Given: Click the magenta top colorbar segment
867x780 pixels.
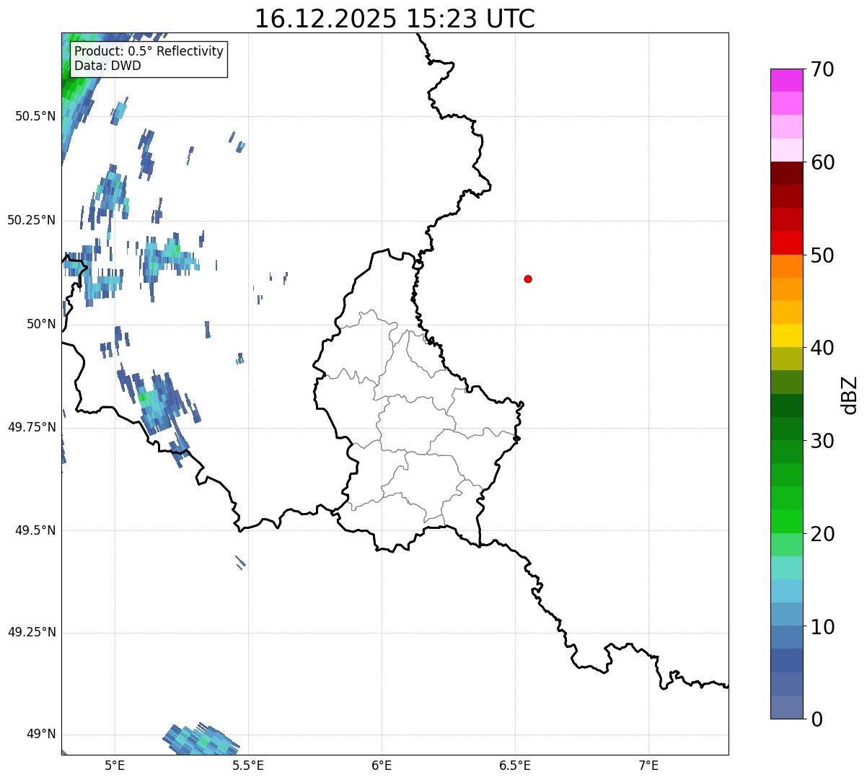Looking at the screenshot, I should tap(787, 80).
